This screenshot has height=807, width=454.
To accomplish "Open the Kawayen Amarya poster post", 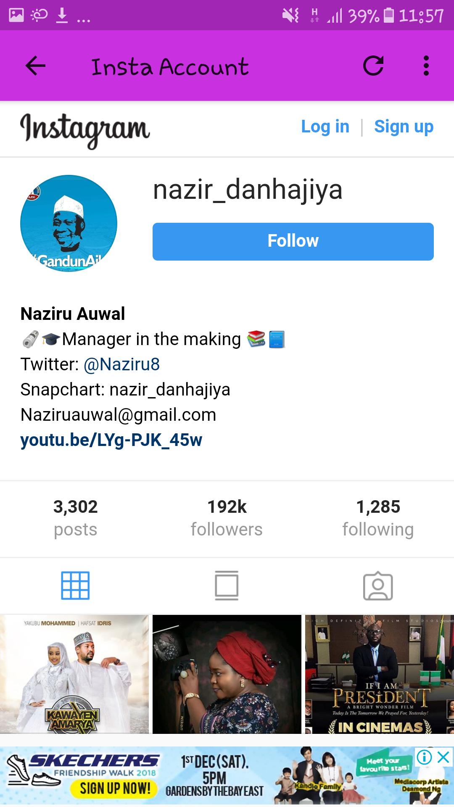I will pos(74,674).
